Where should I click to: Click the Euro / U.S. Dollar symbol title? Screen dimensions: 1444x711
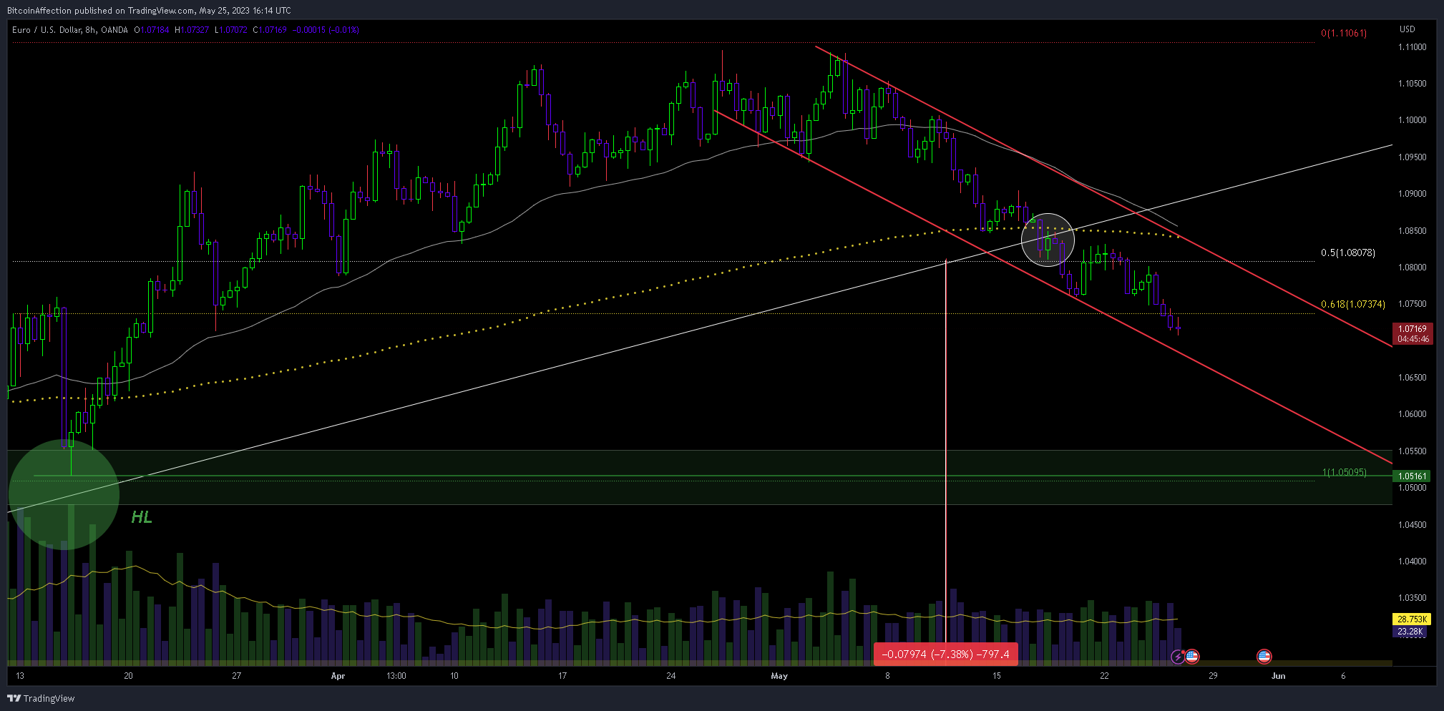point(70,30)
